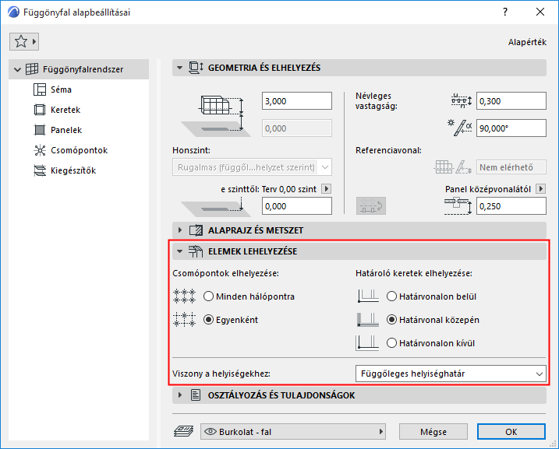Confirm settings with the OK button
Screen dimensions: 559x449
point(511,432)
